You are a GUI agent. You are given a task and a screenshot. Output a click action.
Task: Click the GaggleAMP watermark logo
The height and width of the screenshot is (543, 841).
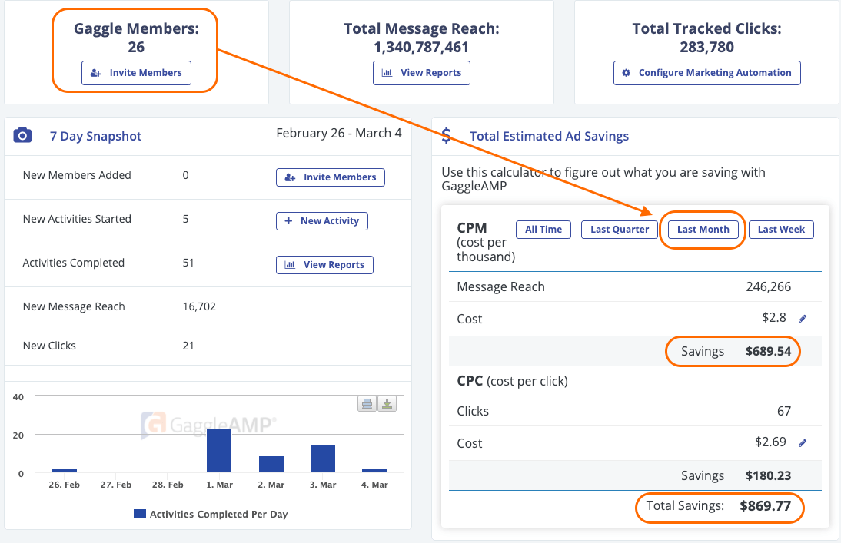pyautogui.click(x=204, y=423)
